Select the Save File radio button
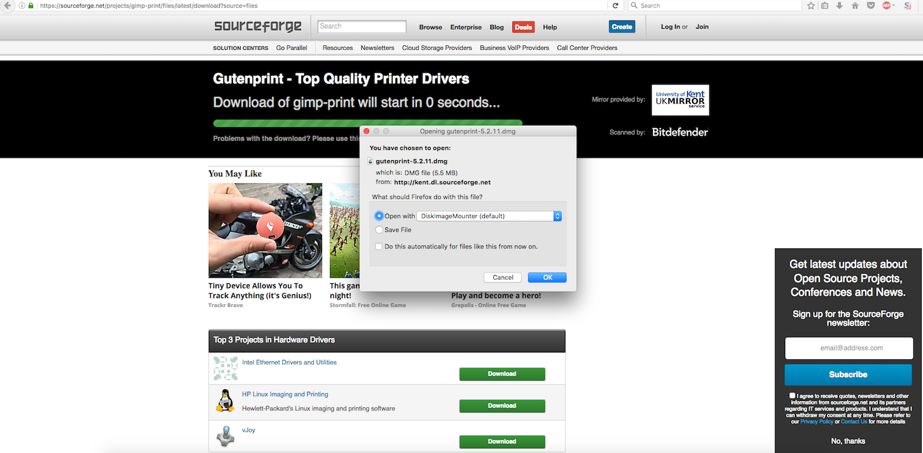923x453 pixels. [379, 230]
